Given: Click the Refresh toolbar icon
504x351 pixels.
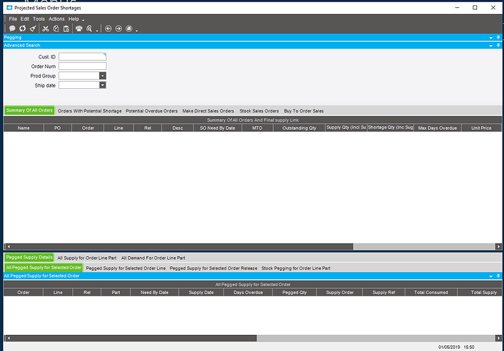Looking at the screenshot, I should (23, 28).
